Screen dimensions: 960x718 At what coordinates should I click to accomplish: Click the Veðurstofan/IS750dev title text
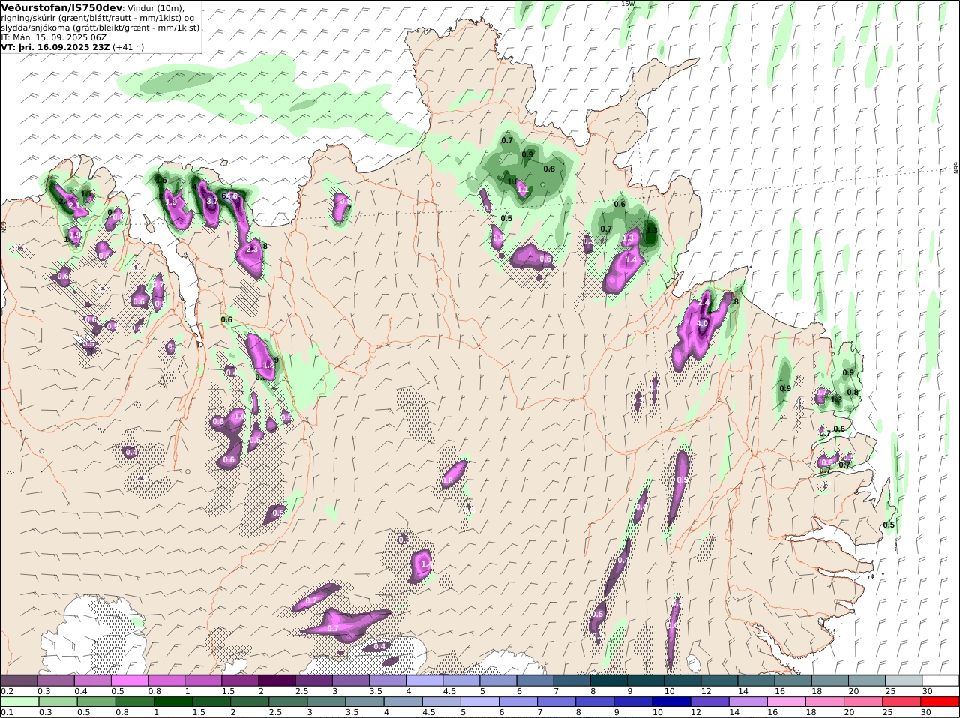(x=61, y=7)
